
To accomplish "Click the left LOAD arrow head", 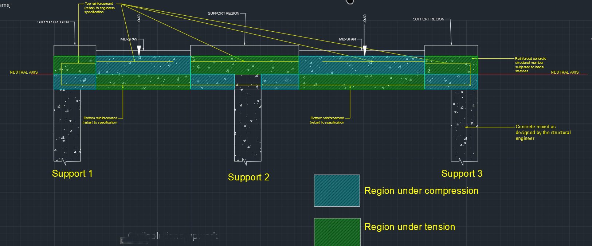I will point(139,51).
